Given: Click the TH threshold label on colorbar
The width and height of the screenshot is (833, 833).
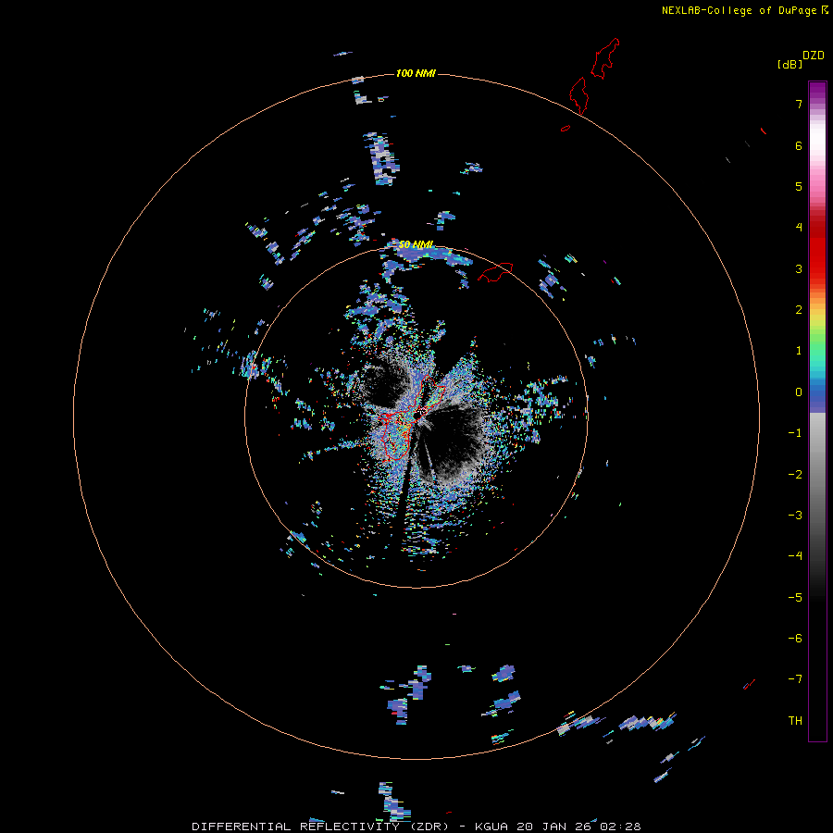Looking at the screenshot, I should pyautogui.click(x=795, y=721).
